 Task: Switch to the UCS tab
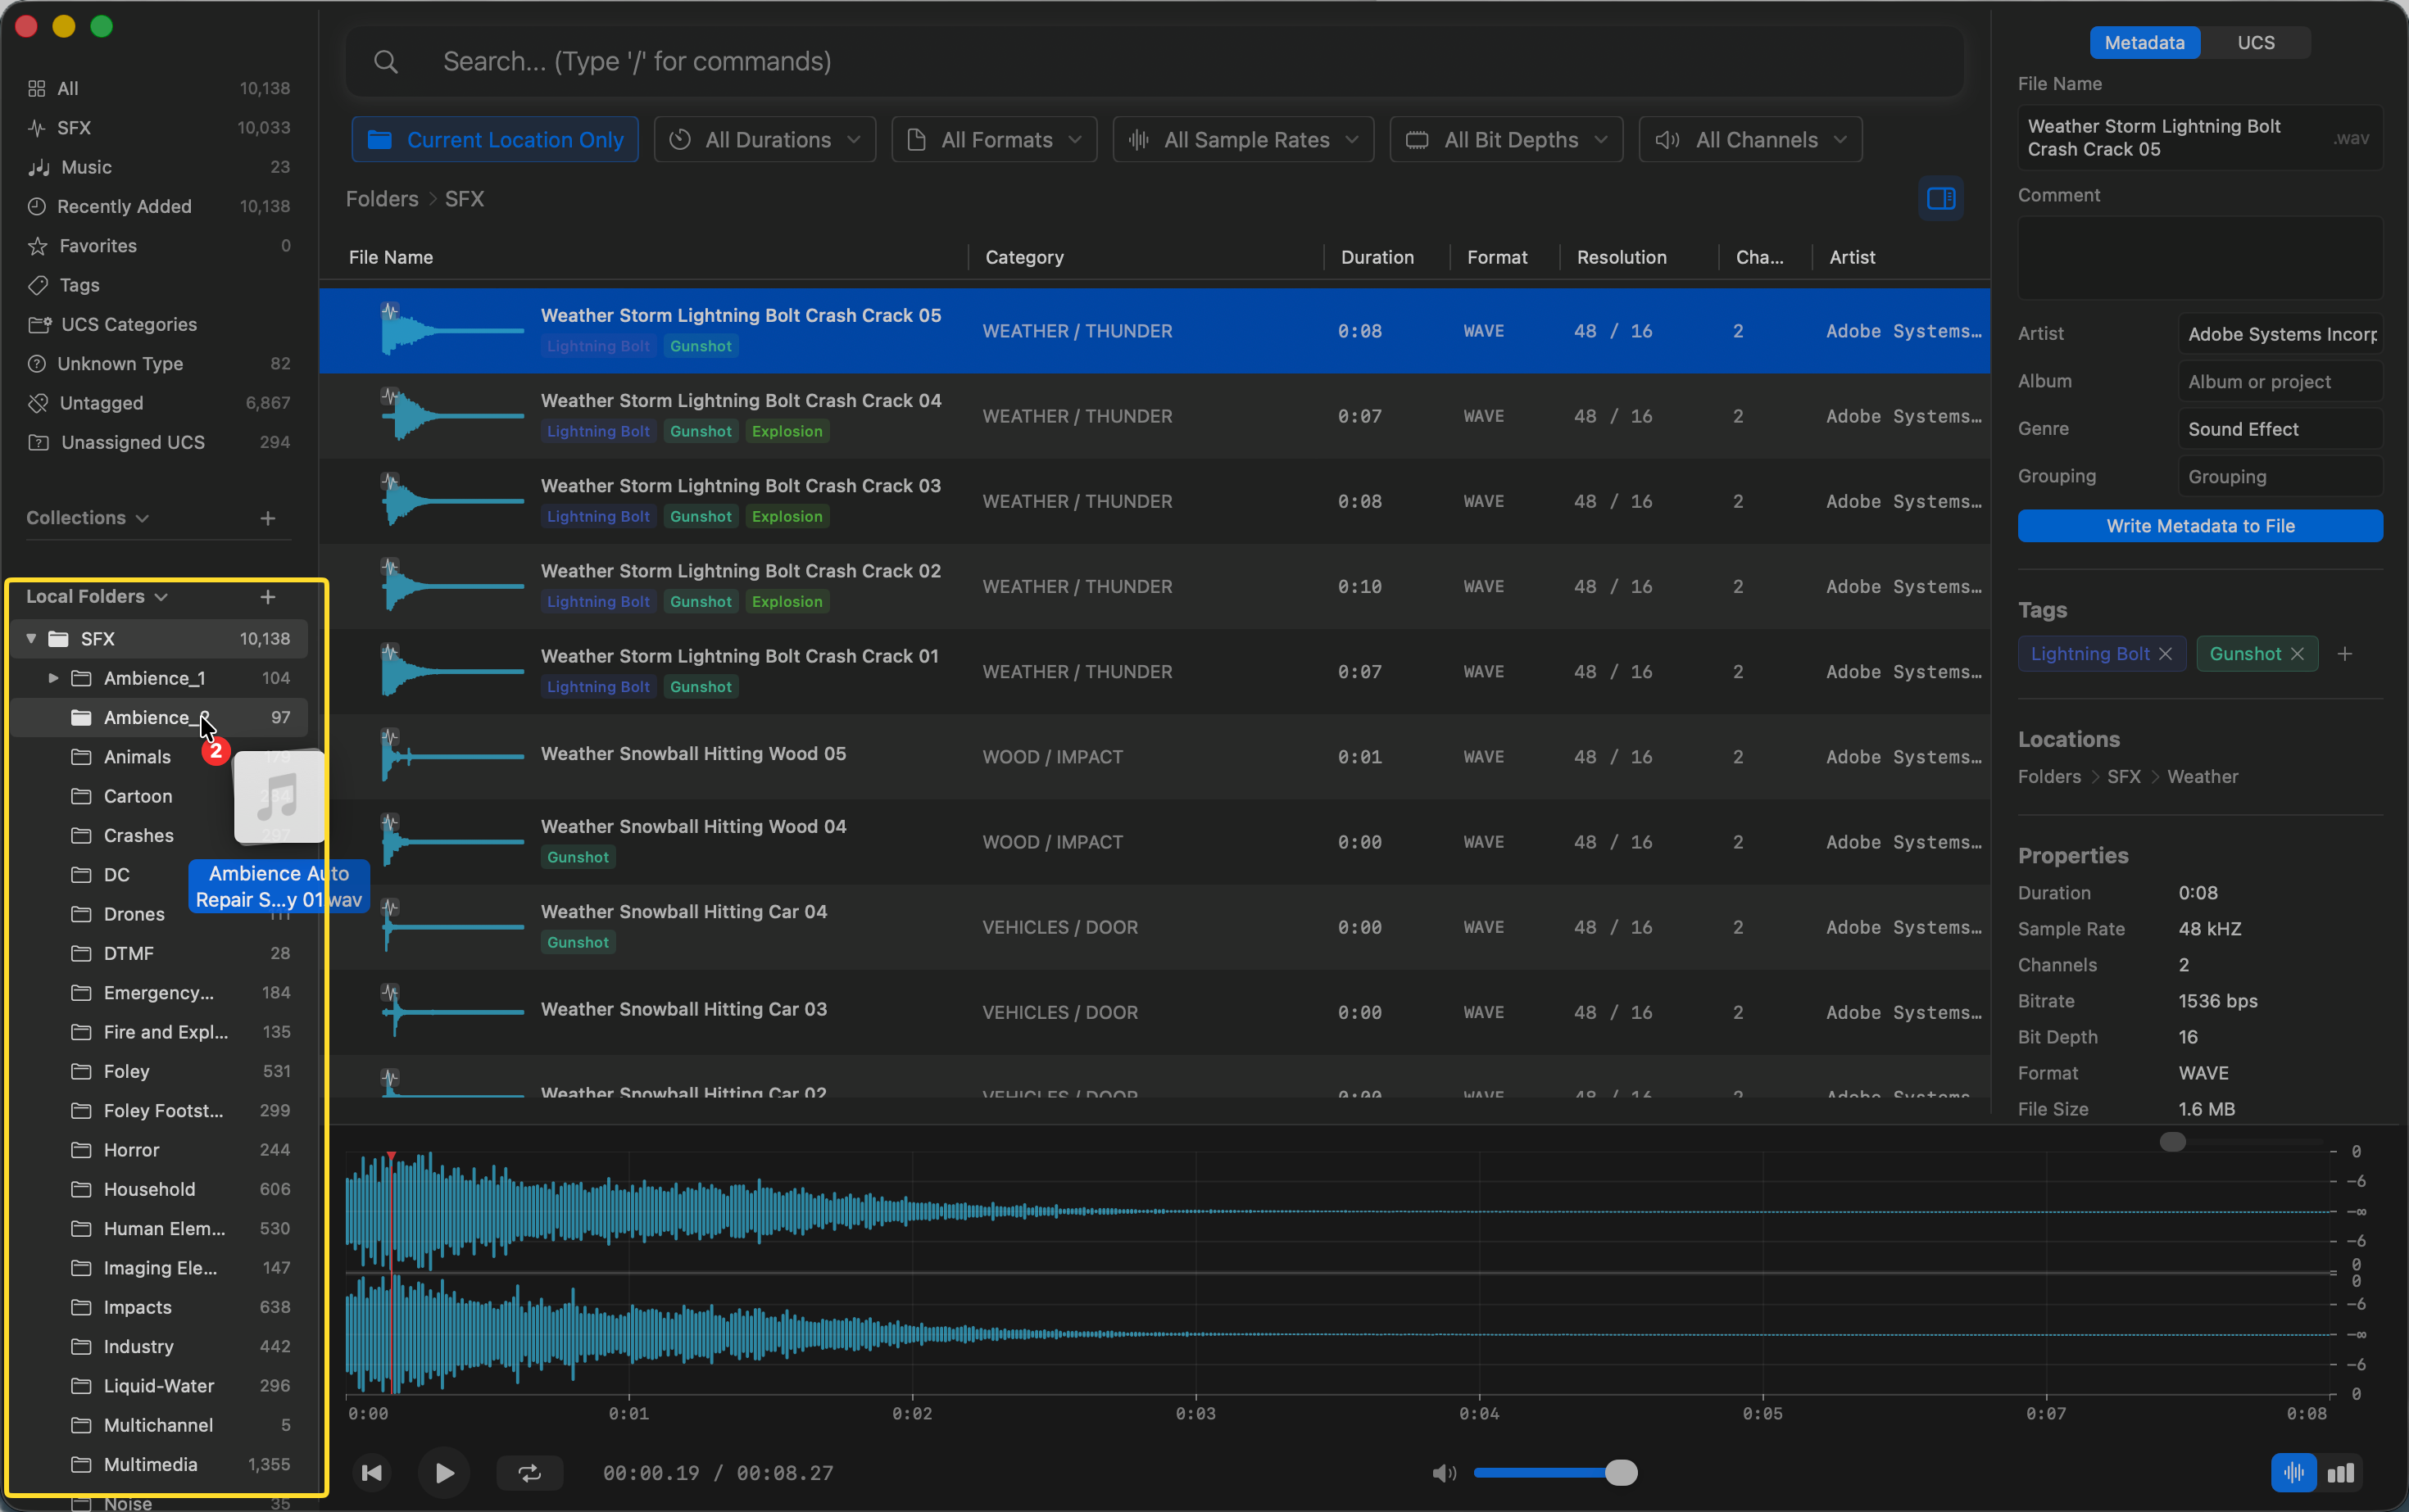tap(2256, 42)
